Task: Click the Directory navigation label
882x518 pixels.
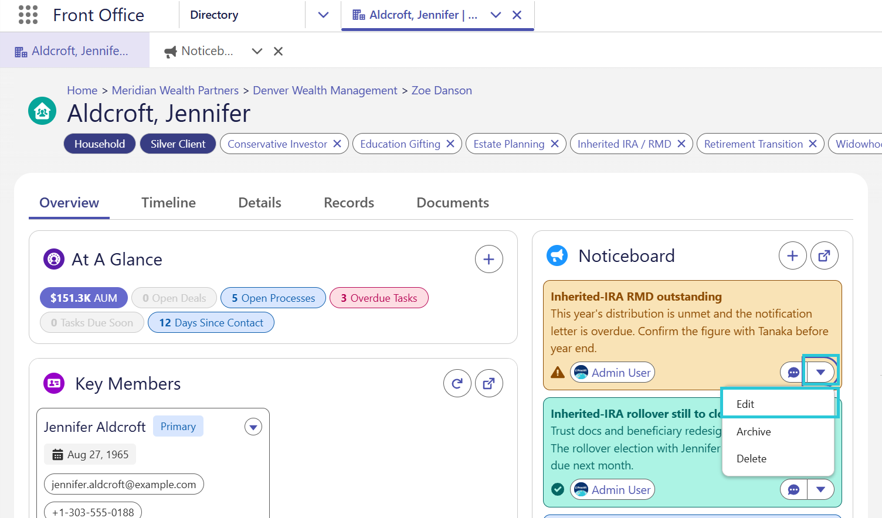Action: tap(214, 15)
